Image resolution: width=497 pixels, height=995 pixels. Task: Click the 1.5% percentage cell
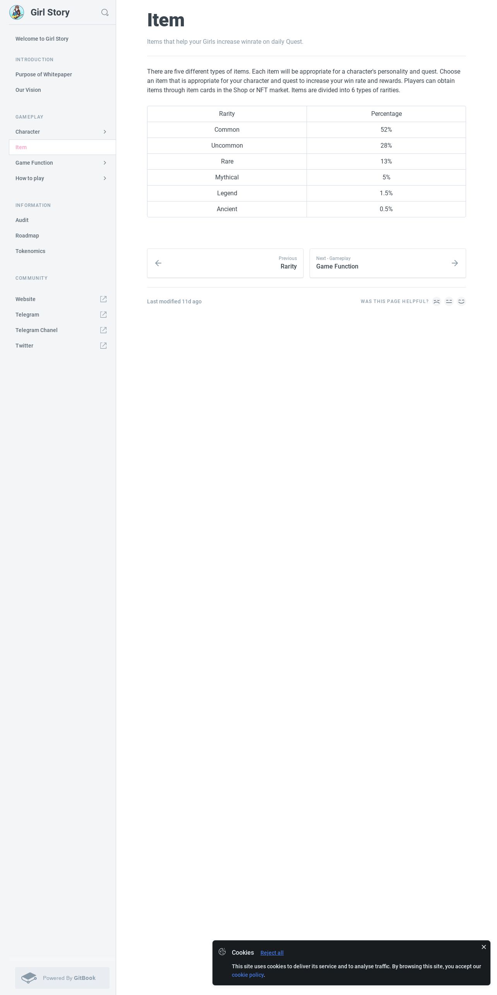386,193
